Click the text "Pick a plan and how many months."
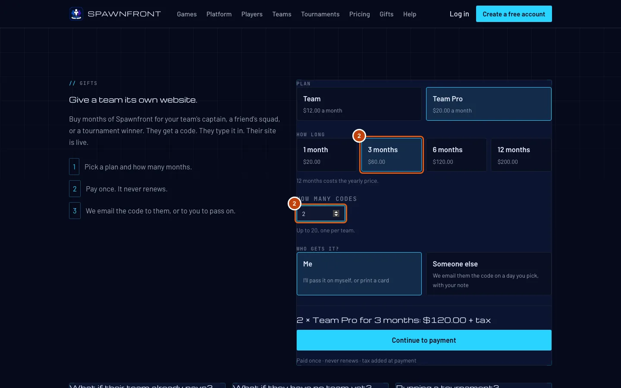This screenshot has width=621, height=388. pos(138,167)
